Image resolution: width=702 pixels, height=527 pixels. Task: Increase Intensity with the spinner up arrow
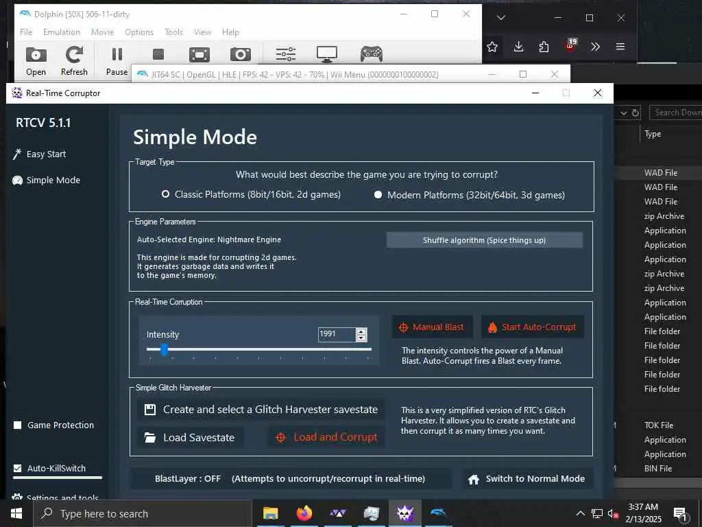(x=361, y=331)
